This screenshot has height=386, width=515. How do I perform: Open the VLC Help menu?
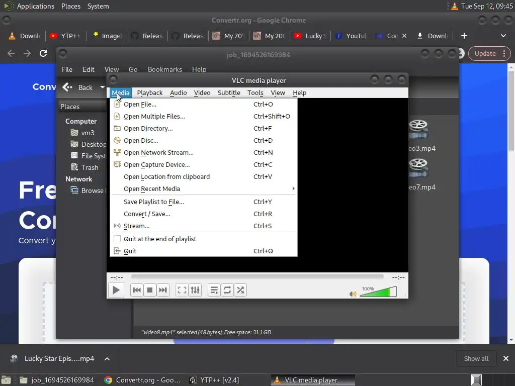pyautogui.click(x=300, y=93)
